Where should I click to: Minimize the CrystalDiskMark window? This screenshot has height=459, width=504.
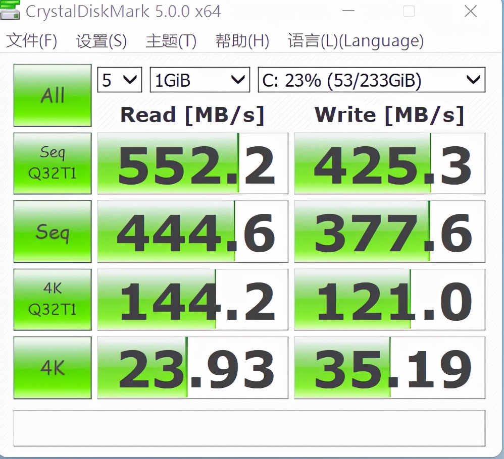(348, 11)
